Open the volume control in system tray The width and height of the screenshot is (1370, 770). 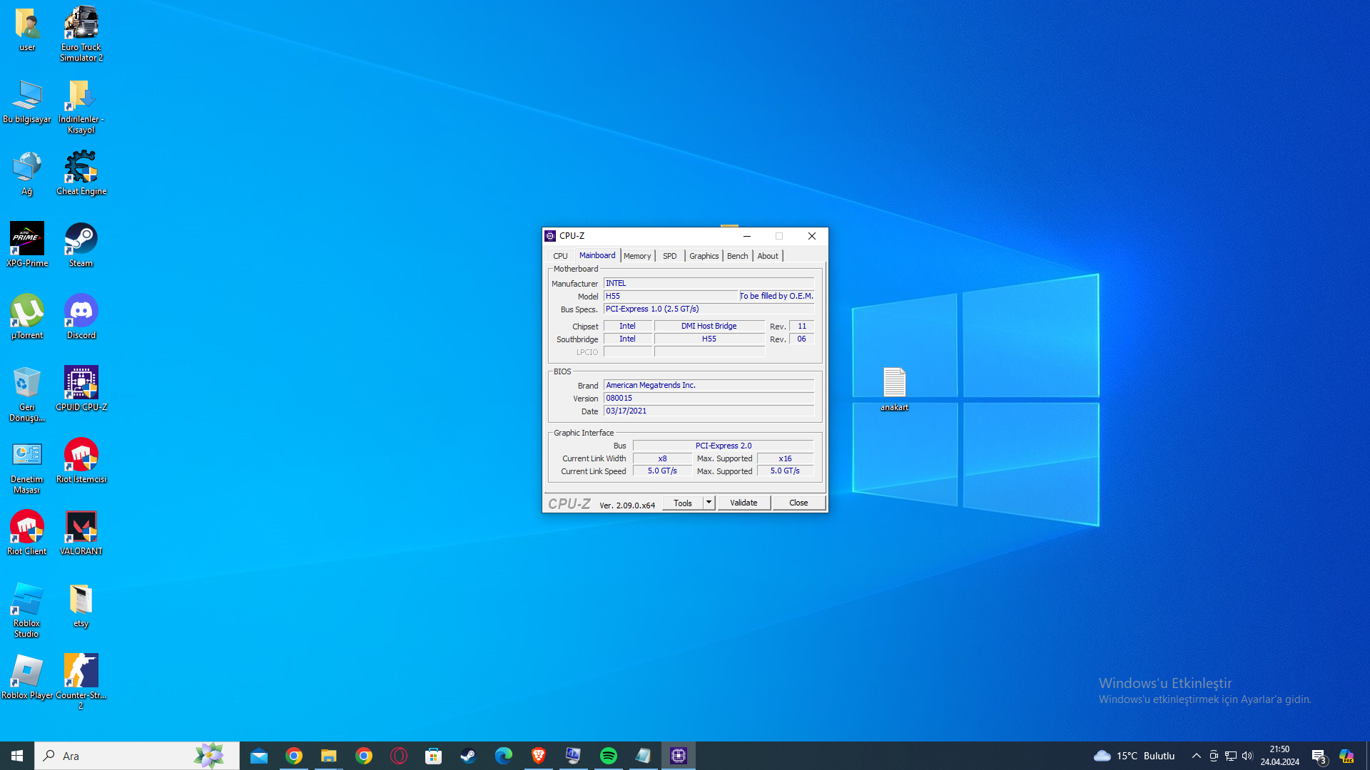pyautogui.click(x=1247, y=756)
